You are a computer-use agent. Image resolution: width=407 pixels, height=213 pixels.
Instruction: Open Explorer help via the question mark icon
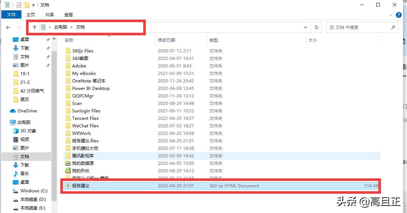pos(399,15)
